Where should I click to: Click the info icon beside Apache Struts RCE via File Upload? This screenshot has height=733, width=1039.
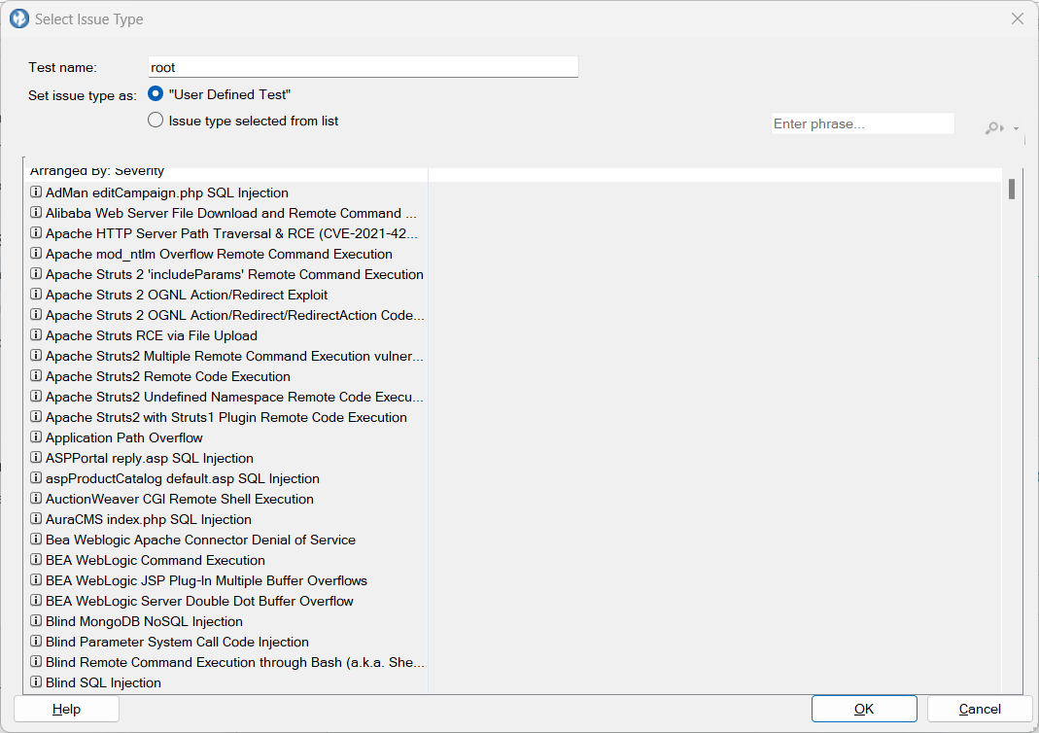tap(36, 335)
